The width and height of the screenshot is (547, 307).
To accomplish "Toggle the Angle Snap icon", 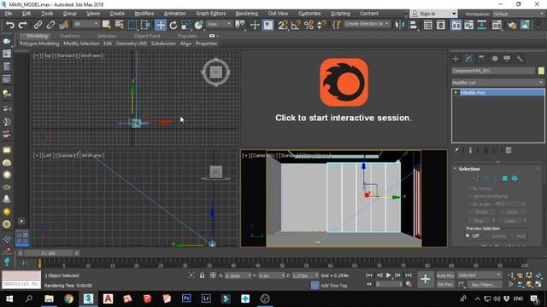I will coord(296,25).
